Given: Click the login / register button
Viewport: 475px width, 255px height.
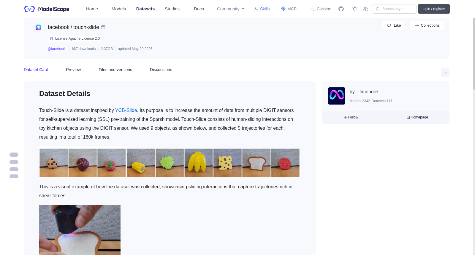Looking at the screenshot, I should pos(434,9).
